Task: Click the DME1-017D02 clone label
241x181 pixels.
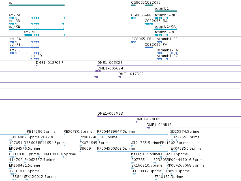Action: point(131,74)
